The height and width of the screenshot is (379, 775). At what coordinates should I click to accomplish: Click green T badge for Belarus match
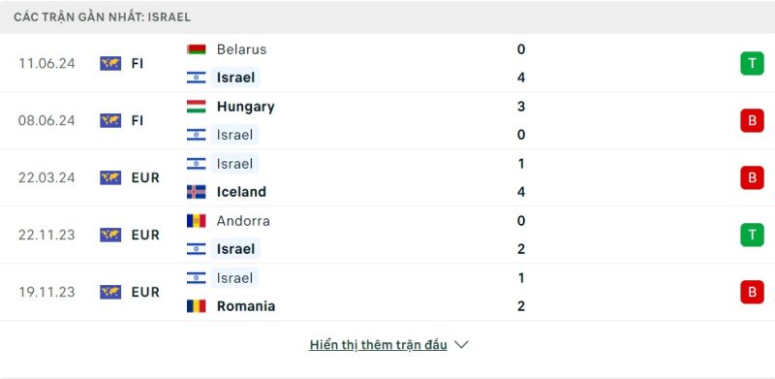[x=752, y=63]
